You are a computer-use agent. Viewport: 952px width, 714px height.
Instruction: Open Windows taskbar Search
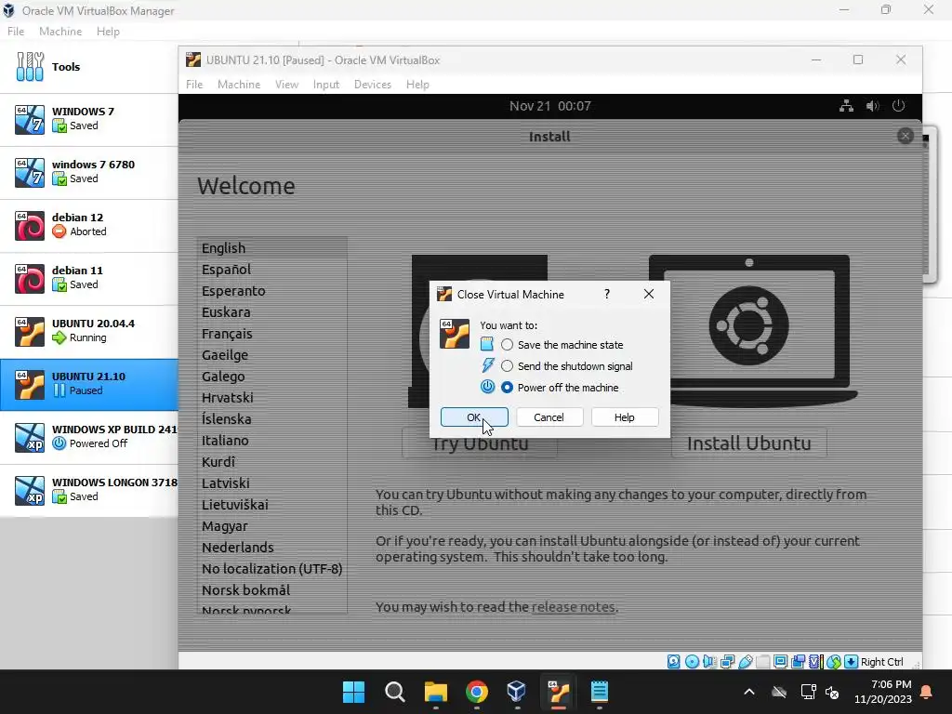394,692
